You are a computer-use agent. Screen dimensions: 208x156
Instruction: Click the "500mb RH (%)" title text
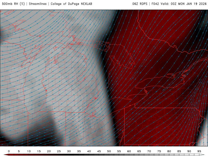[x=13, y=4]
